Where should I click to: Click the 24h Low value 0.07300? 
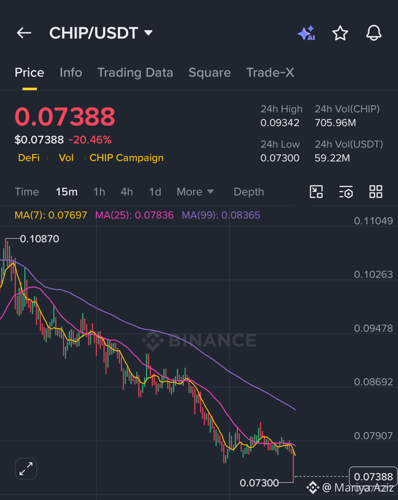coord(280,158)
